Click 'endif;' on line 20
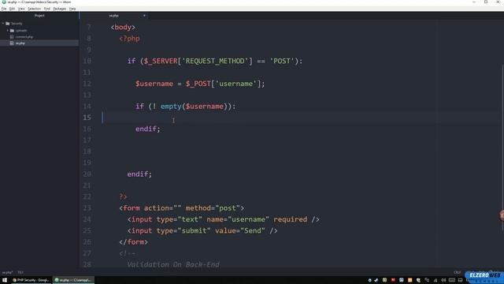Image resolution: width=504 pixels, height=284 pixels. [139, 174]
